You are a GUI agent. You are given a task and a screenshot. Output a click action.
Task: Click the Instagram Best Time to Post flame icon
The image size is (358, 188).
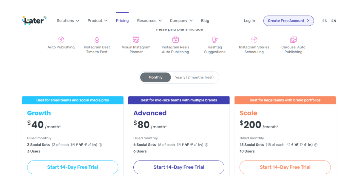97,40
